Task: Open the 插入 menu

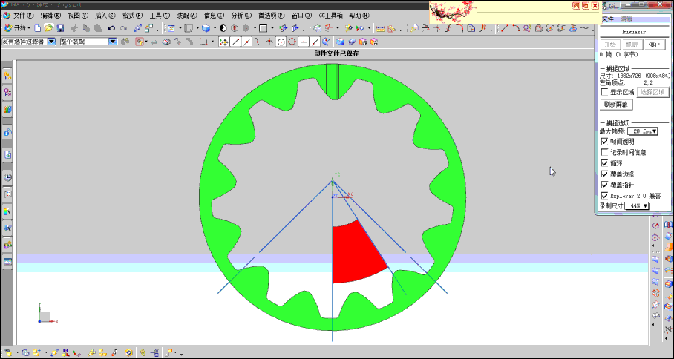Action: coord(105,16)
